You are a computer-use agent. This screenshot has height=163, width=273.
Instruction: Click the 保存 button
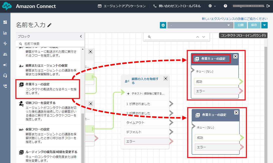pos(254,25)
